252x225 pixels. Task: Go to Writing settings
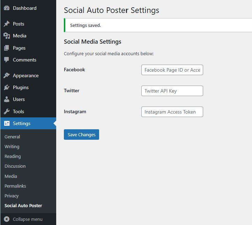click(x=12, y=146)
